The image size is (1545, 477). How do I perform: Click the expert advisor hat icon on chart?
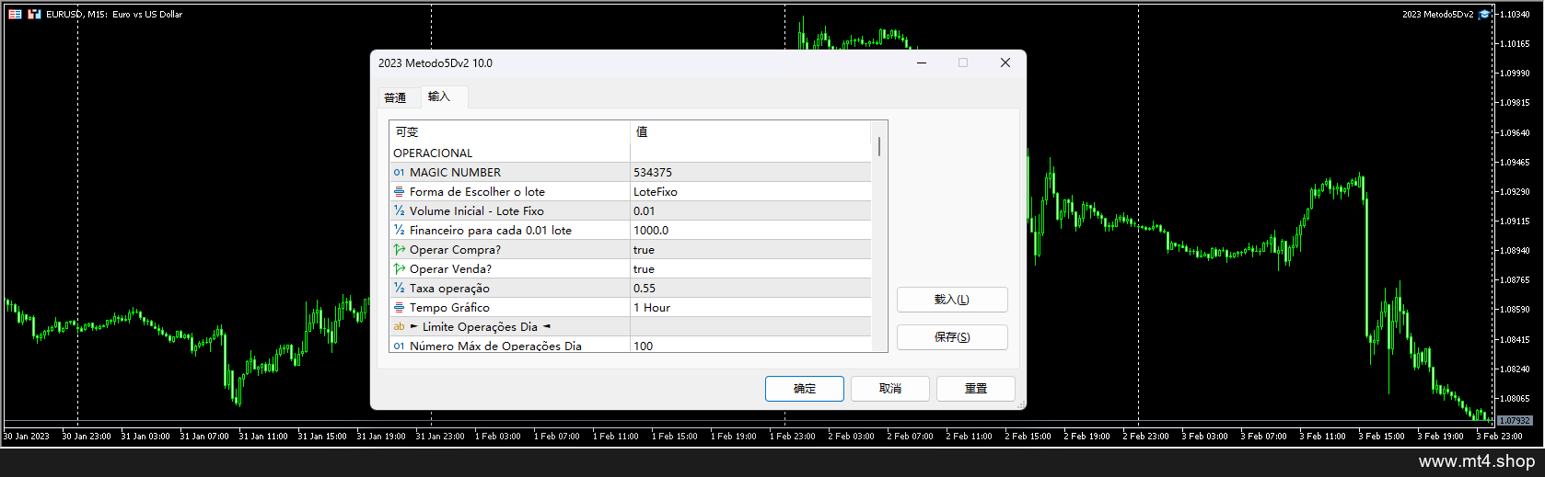tap(1484, 14)
